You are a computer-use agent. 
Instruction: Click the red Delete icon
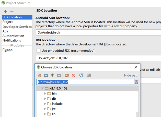pyautogui.click(x=73, y=75)
